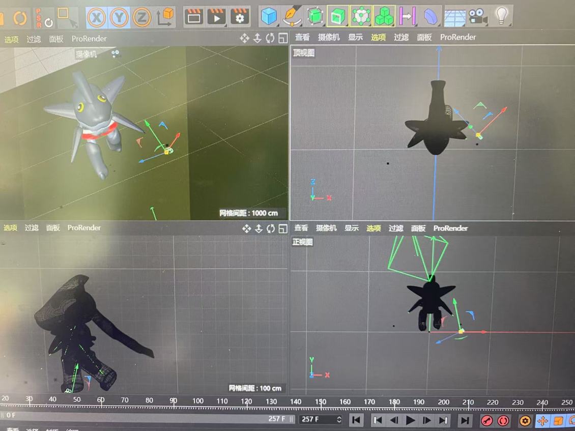Image resolution: width=575 pixels, height=431 pixels.
Task: Open 显示 menu in top view
Action: tap(355, 37)
